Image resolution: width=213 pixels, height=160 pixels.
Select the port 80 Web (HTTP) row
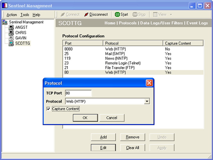tap(133, 72)
